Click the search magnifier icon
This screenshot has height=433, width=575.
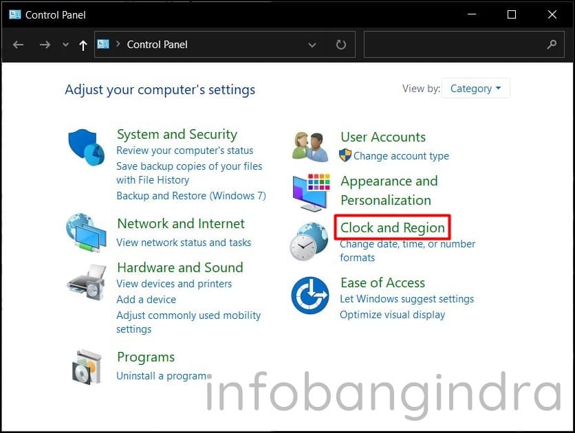(x=552, y=45)
